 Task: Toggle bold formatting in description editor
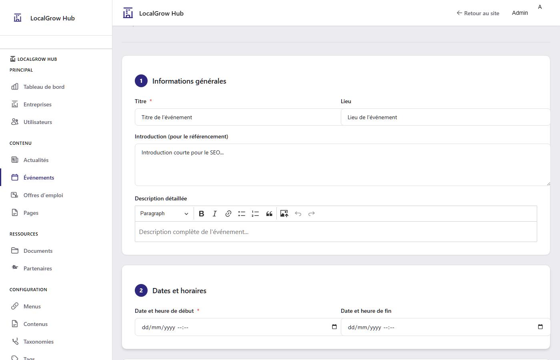[202, 214]
